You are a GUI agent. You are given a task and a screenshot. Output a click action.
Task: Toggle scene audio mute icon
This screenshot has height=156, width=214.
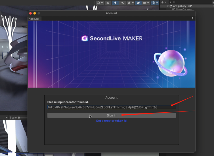point(122,3)
